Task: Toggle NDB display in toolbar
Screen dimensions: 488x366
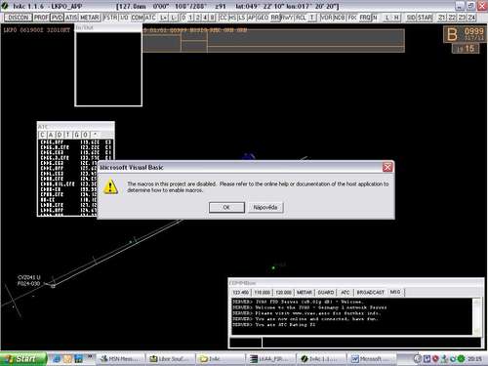Action: [339, 18]
